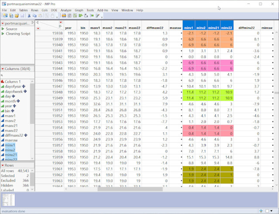Open the Graph menu
The width and height of the screenshot is (279, 214).
[79, 10]
